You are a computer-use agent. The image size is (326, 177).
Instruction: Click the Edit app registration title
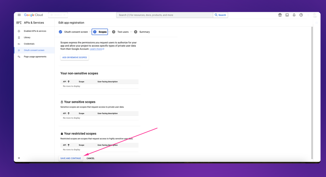click(x=71, y=23)
